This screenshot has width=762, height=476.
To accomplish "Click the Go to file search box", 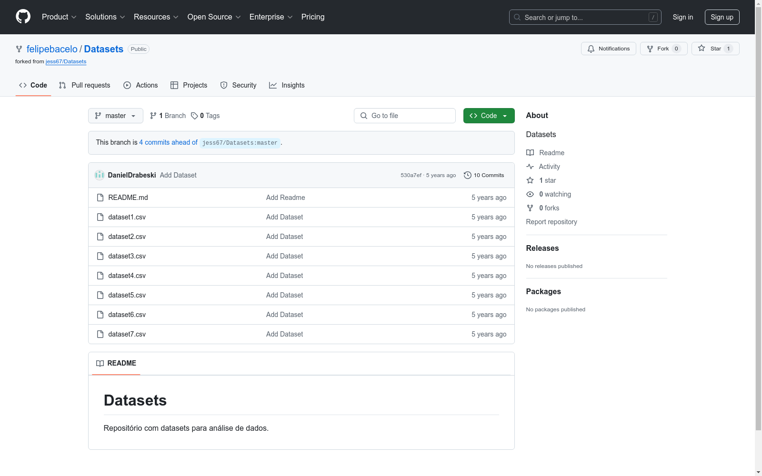I will (x=405, y=116).
